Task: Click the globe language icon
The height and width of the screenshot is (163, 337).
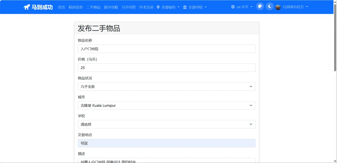Action: click(x=233, y=7)
